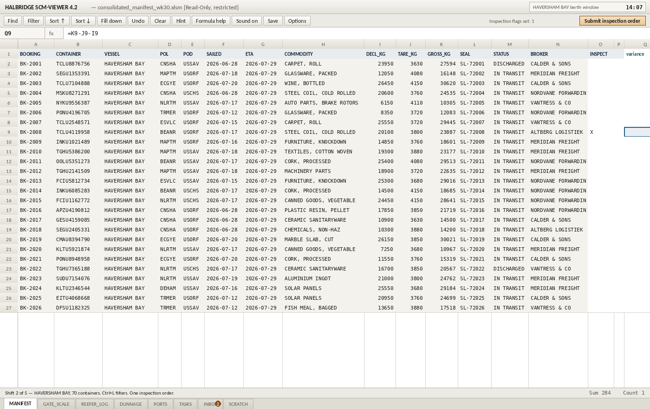
Task: Sort descending with the down-arrow Sort button
Action: 83,21
